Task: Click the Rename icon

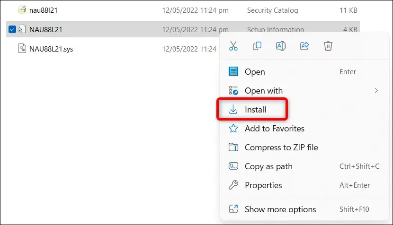Action: [280, 46]
